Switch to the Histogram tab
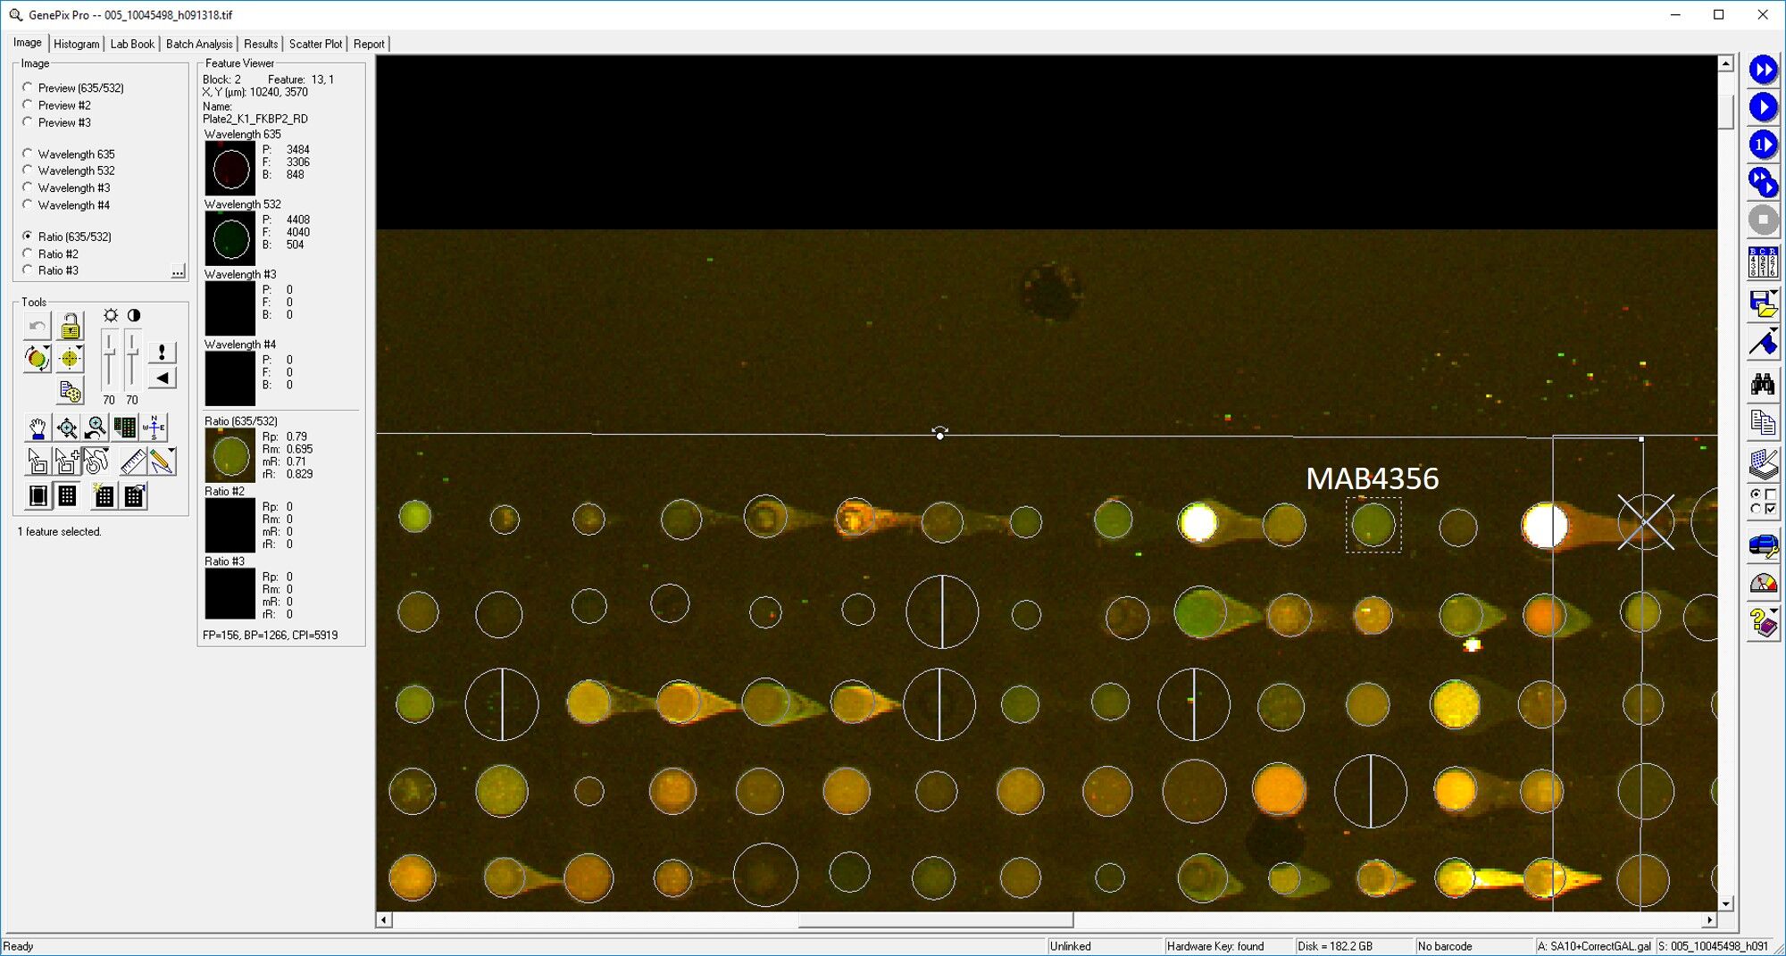The width and height of the screenshot is (1786, 956). click(76, 44)
